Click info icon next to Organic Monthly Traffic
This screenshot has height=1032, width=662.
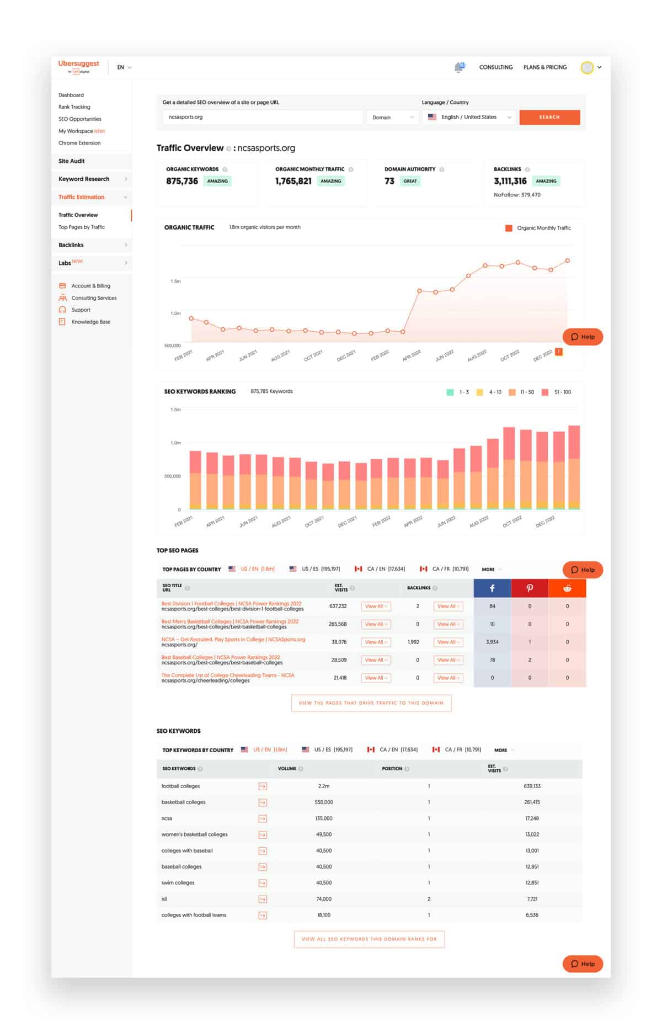click(351, 169)
